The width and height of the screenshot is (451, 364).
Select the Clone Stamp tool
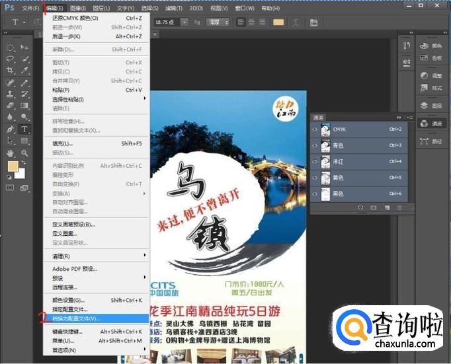11,94
